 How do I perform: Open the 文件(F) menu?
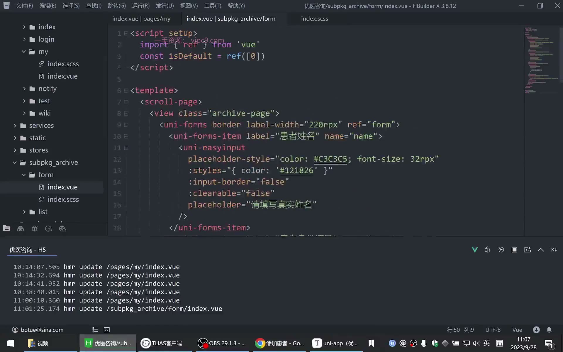24,6
